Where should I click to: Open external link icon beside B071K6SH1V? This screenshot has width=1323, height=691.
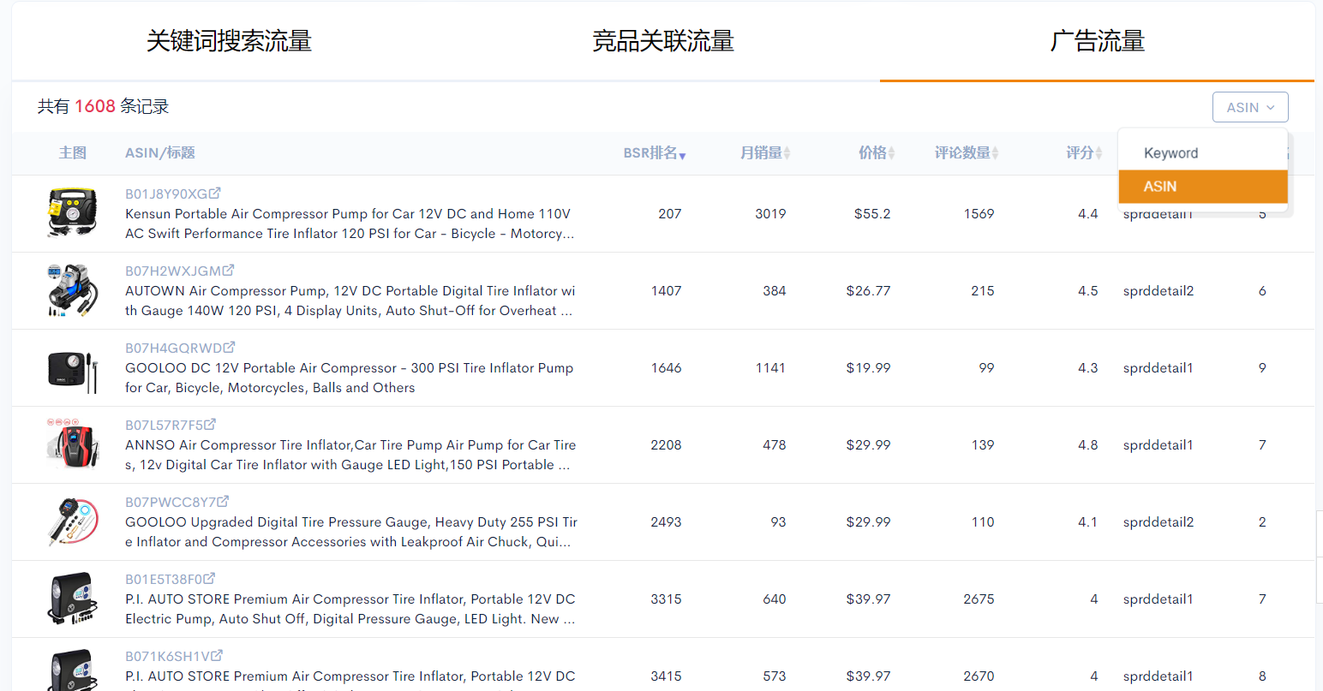pos(218,656)
